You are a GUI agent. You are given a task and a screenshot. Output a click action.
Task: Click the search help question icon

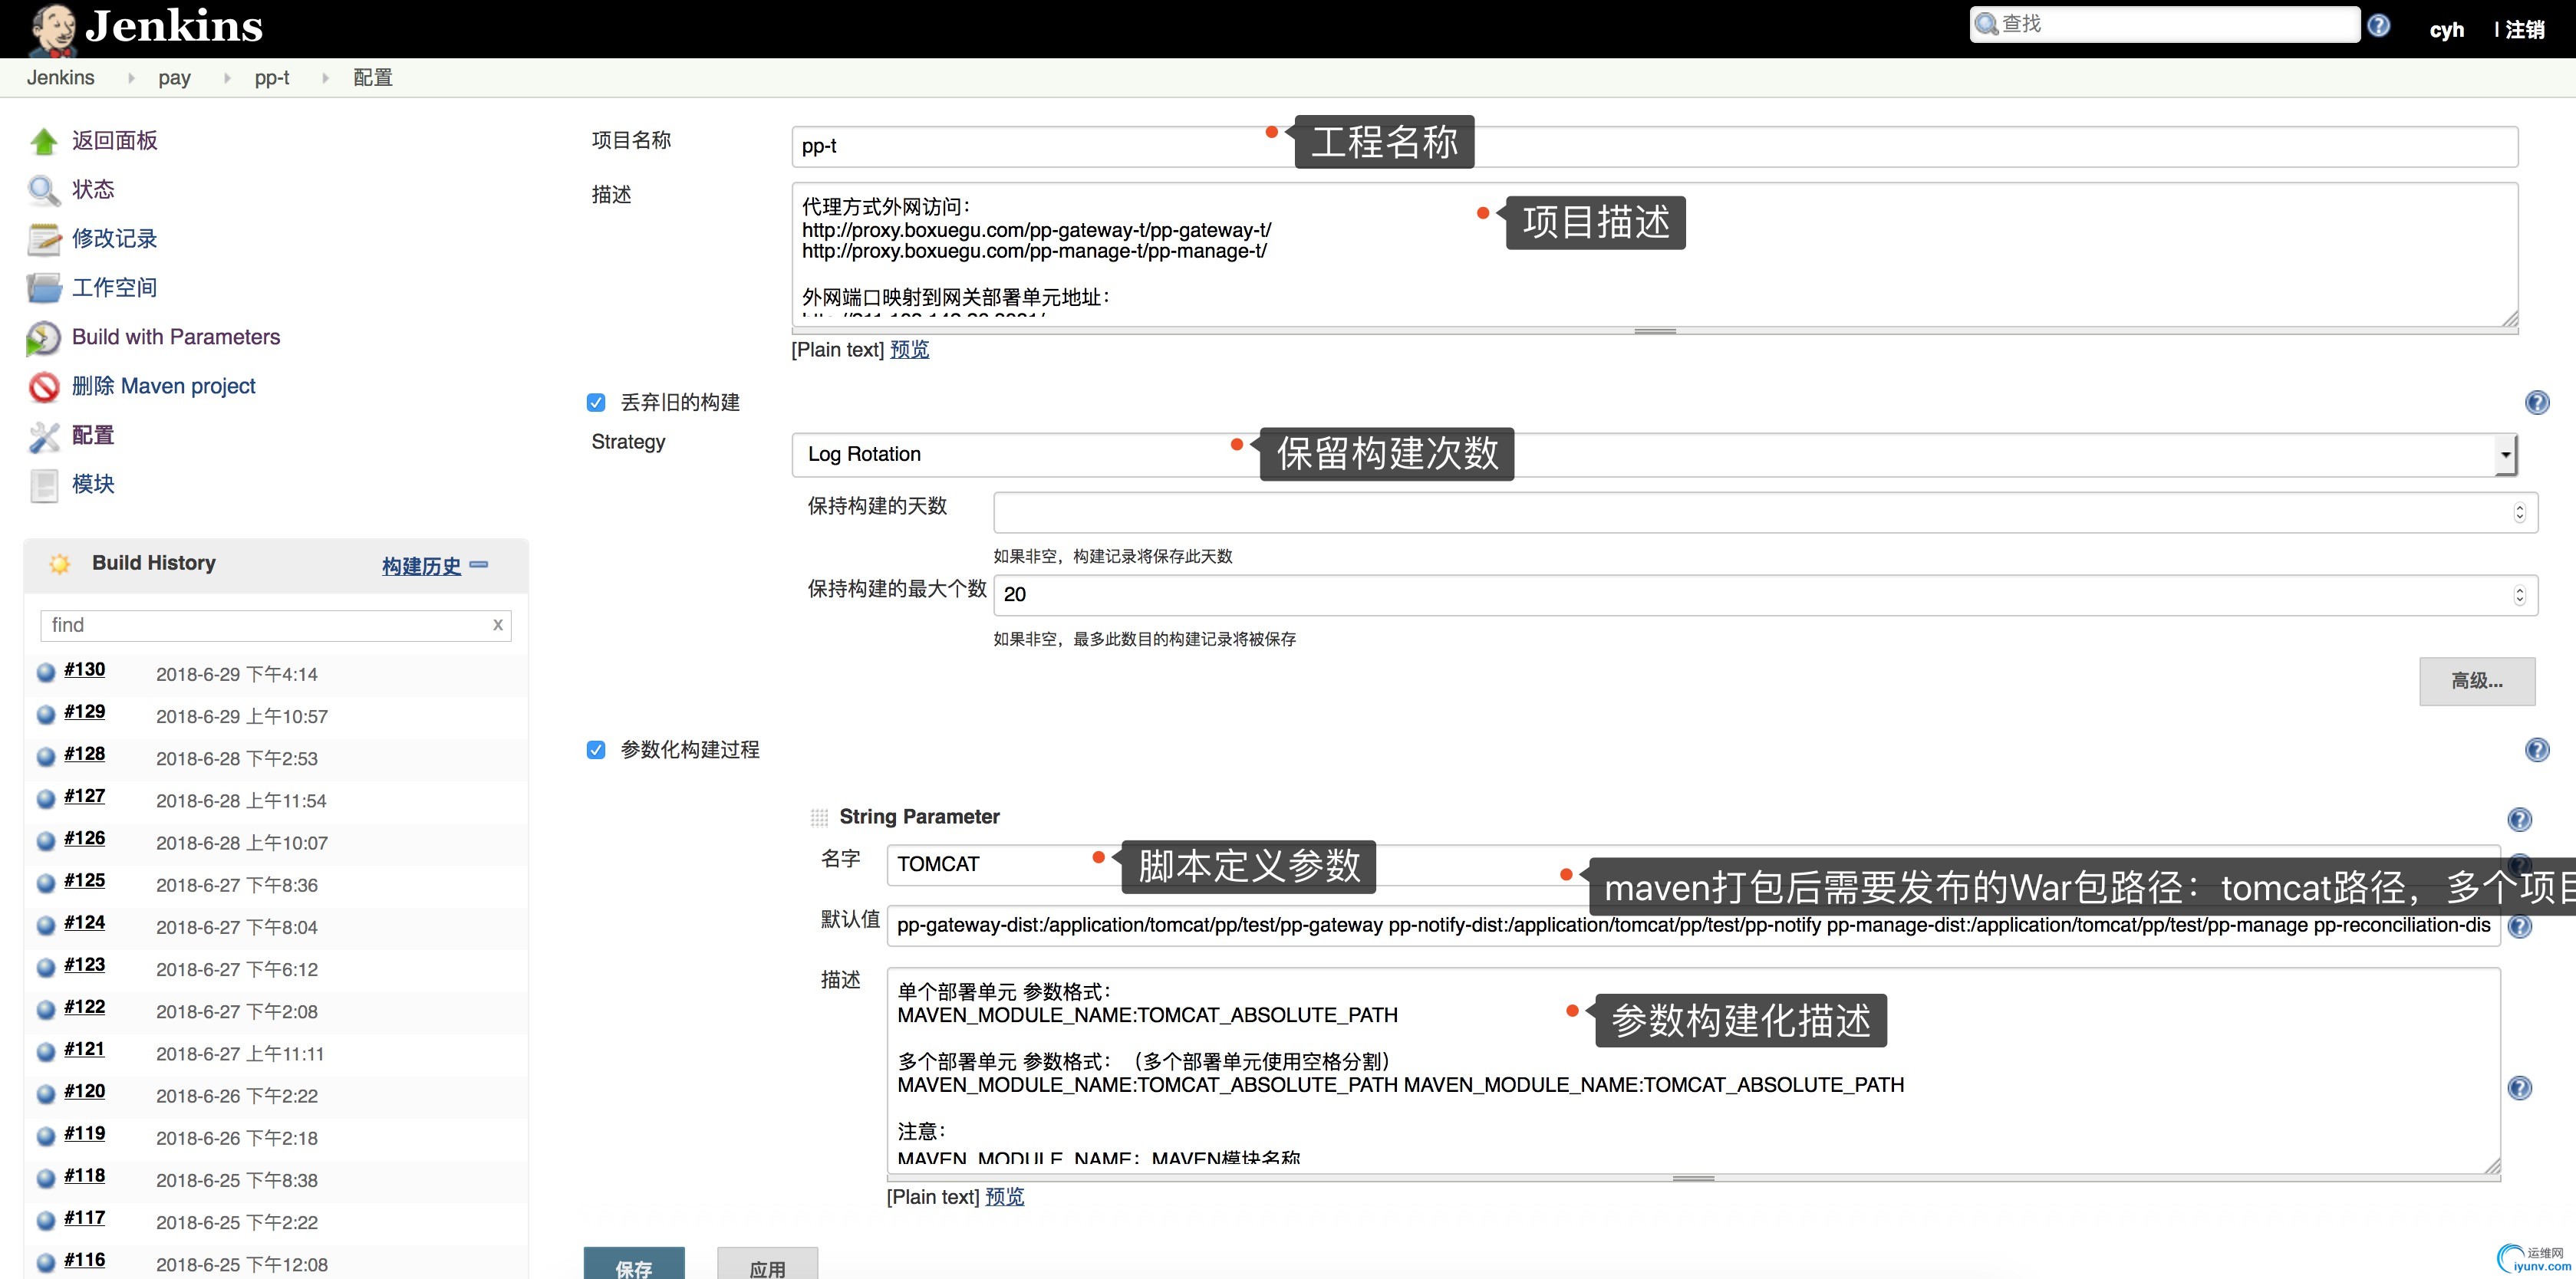coord(2379,26)
